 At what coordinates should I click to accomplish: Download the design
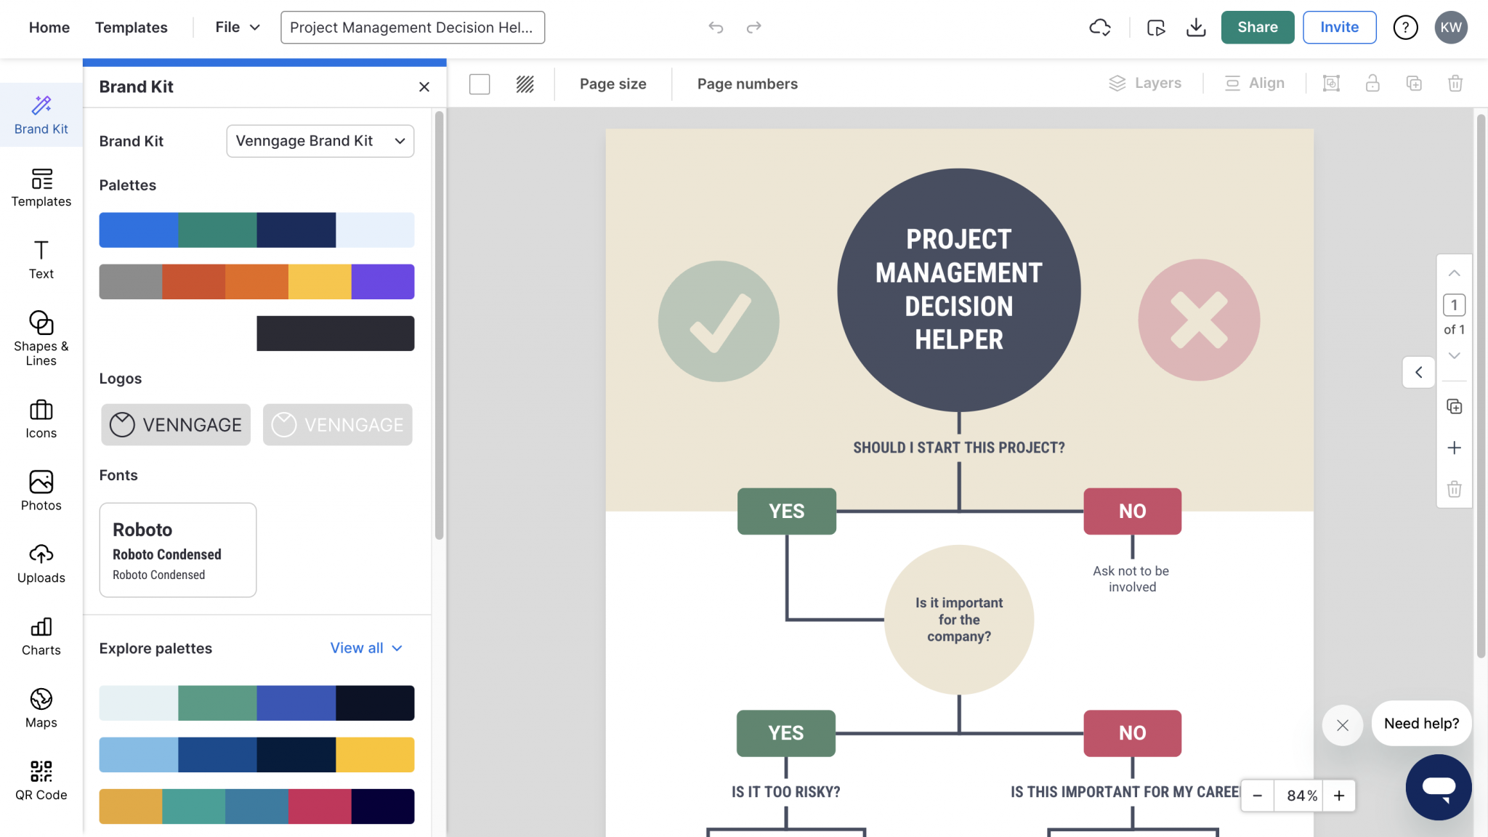coord(1196,27)
